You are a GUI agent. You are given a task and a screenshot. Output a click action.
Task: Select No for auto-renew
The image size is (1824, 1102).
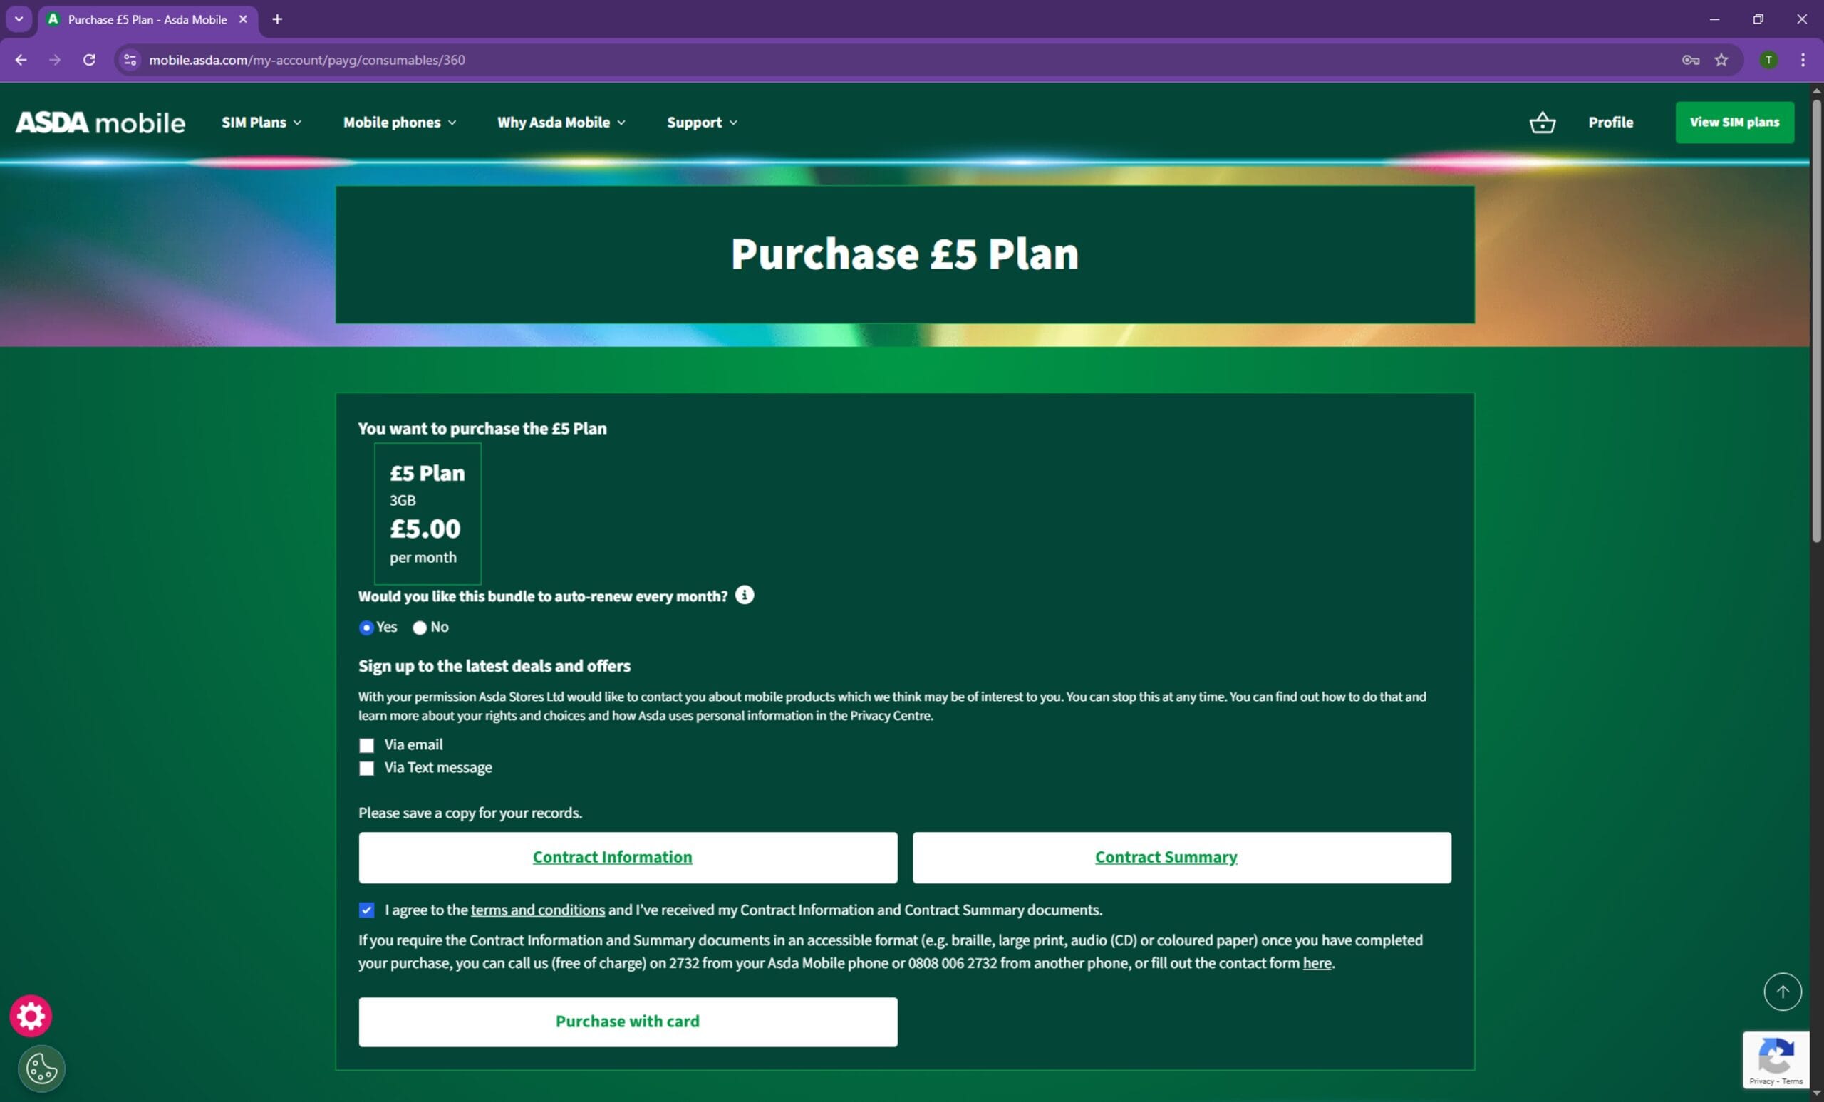(x=420, y=628)
